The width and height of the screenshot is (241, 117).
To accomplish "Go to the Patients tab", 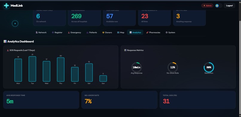I will tap(91, 33).
